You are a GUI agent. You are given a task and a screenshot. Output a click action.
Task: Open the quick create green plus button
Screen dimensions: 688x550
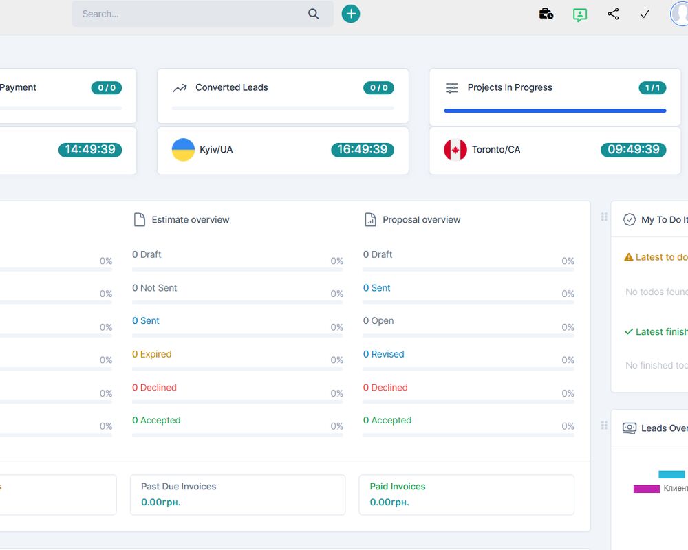tap(351, 13)
